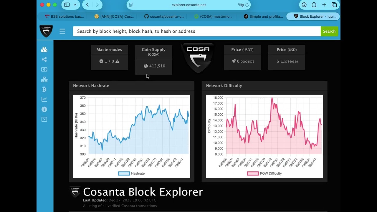Click the Coin Supply stat card
Image resolution: width=377 pixels, height=212 pixels.
pyautogui.click(x=153, y=60)
